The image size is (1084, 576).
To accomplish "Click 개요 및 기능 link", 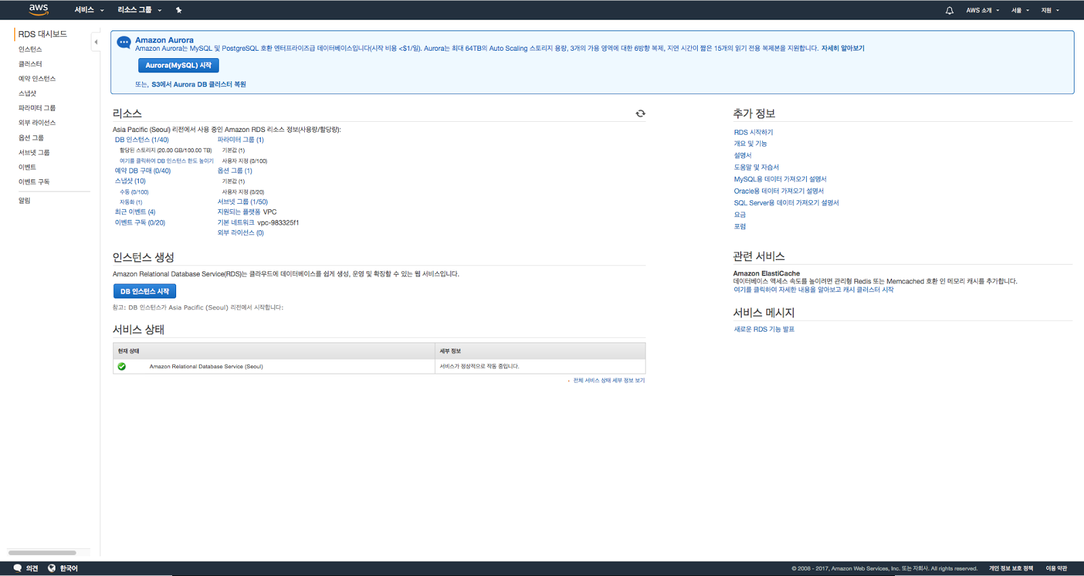I will 751,144.
